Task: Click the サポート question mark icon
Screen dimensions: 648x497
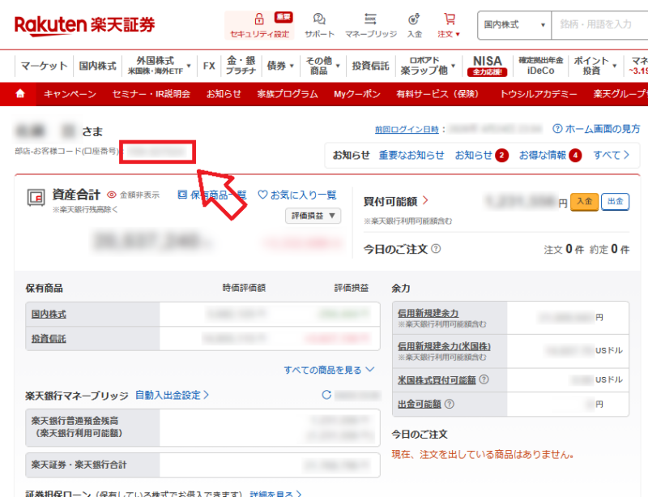Action: point(318,18)
